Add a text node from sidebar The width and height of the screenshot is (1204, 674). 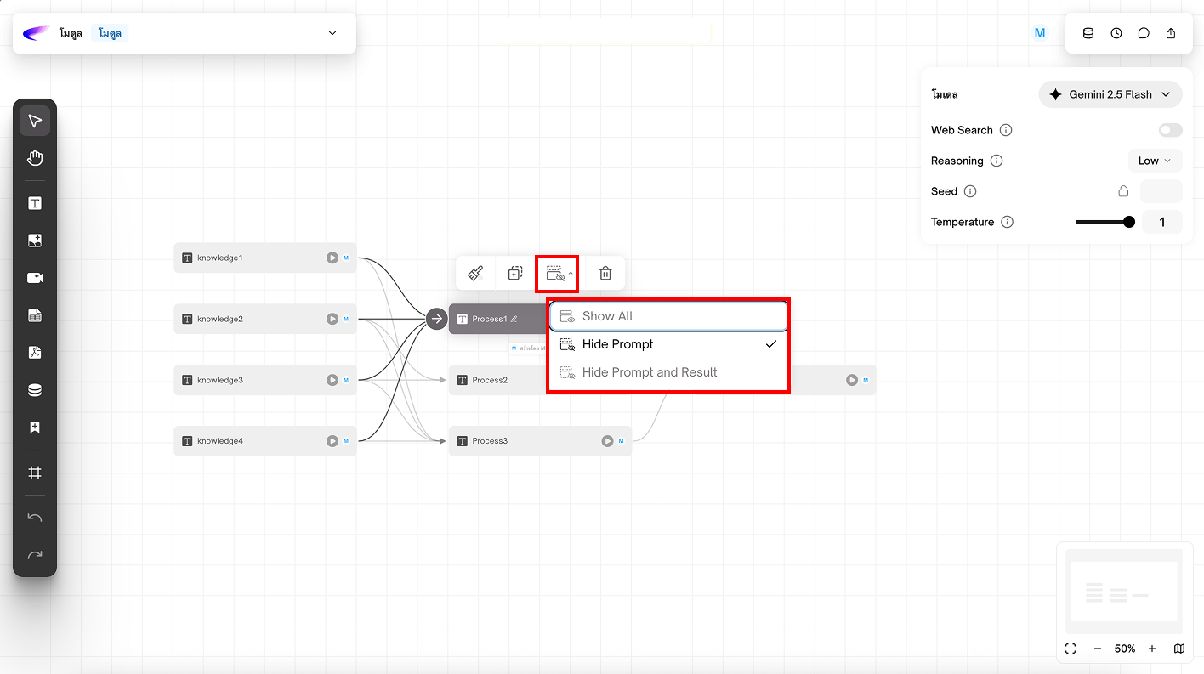[35, 203]
